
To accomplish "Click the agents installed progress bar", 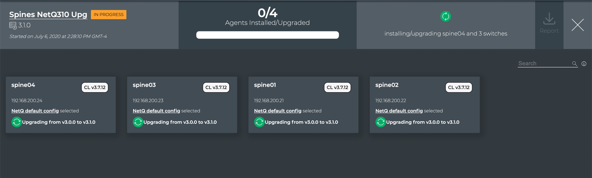I will coord(267,35).
